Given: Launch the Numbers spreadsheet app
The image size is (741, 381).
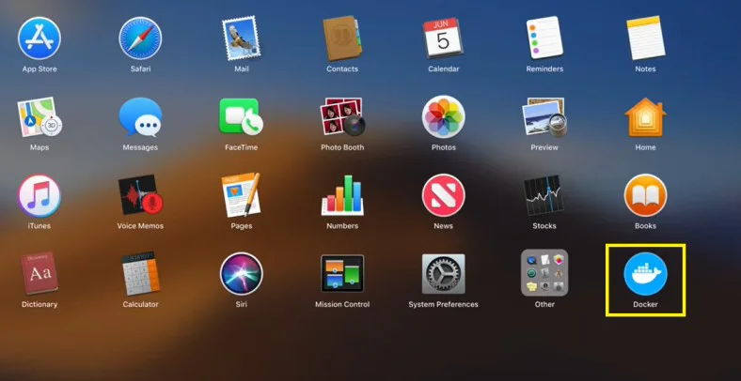Looking at the screenshot, I should 342,196.
